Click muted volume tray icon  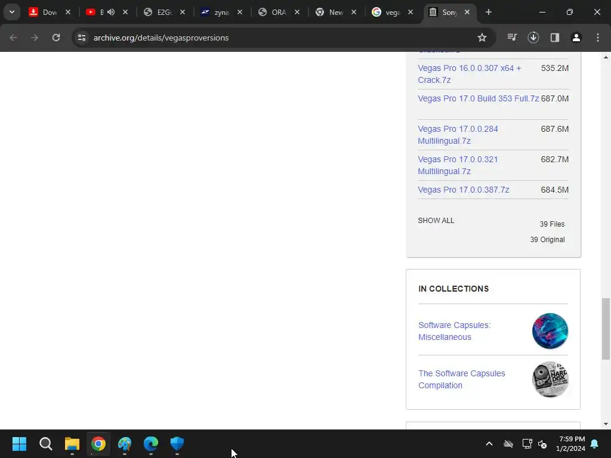coord(542,444)
